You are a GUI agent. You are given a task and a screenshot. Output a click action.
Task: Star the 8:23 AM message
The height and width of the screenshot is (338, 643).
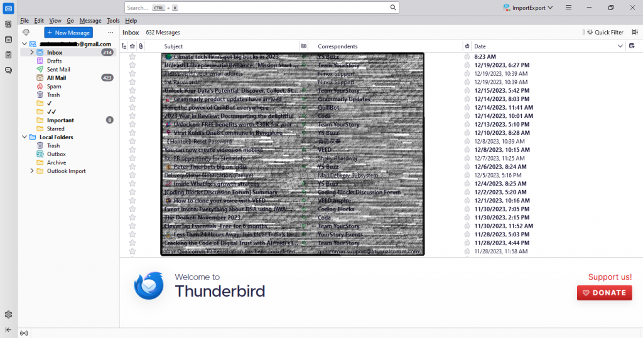pyautogui.click(x=132, y=57)
